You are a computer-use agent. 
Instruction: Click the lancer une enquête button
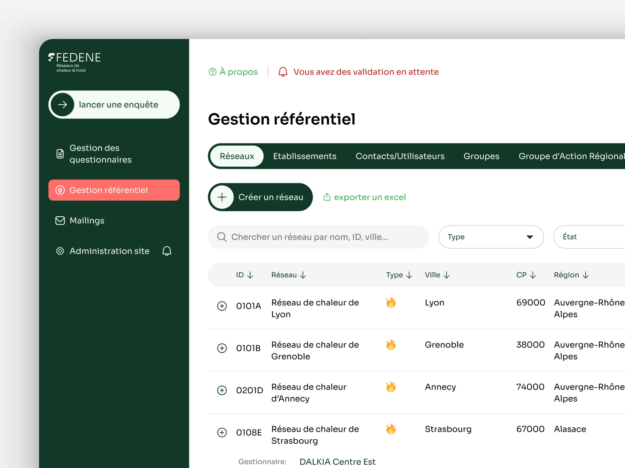[x=114, y=105]
